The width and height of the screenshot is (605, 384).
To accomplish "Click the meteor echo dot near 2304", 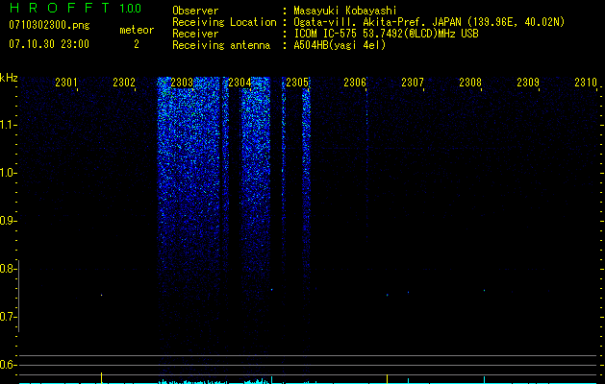I will pyautogui.click(x=271, y=289).
